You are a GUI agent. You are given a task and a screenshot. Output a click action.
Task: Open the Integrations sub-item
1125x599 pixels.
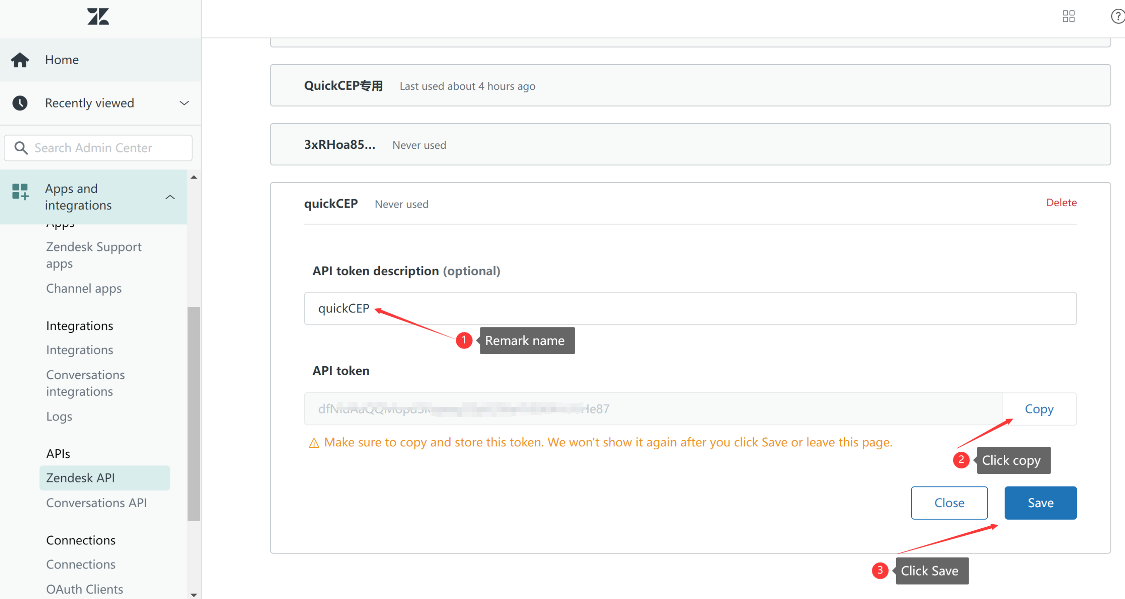tap(79, 350)
